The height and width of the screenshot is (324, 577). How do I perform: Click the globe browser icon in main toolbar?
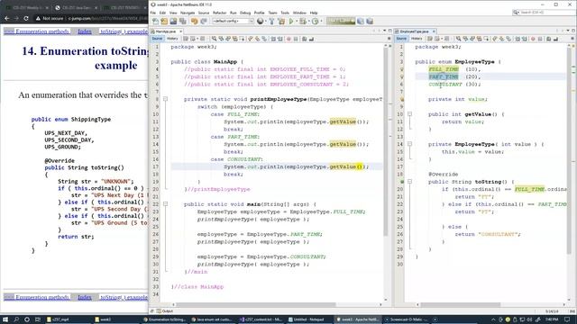point(261,22)
